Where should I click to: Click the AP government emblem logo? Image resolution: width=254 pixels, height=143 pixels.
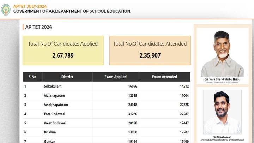[6, 10]
